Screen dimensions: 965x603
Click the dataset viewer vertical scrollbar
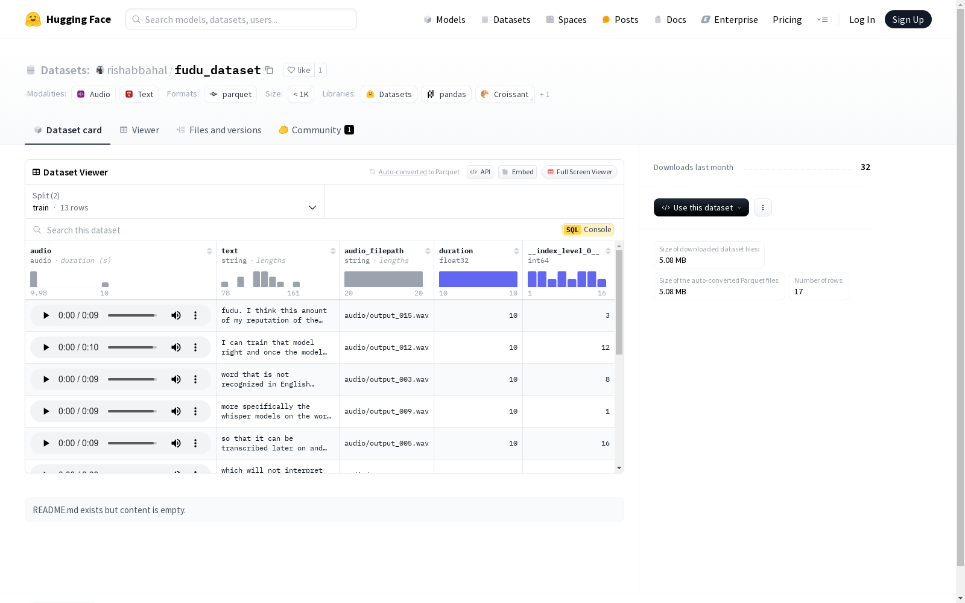point(619,302)
